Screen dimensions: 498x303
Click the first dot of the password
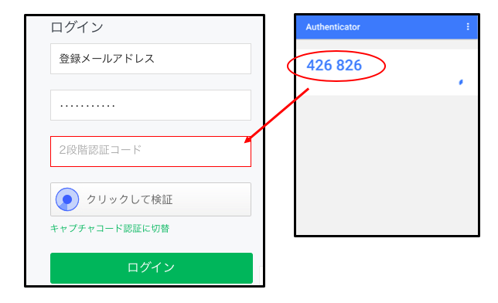pos(62,106)
